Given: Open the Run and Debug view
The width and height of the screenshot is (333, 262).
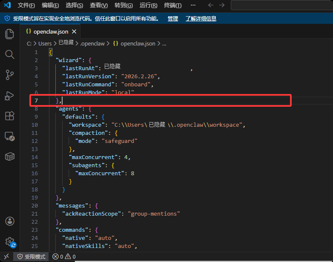Looking at the screenshot, I should click(x=9, y=96).
